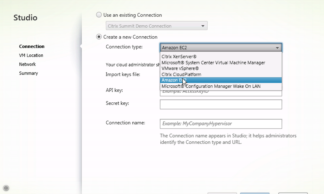Image resolution: width=324 pixels, height=194 pixels.
Task: Click the Studio heading text
Action: [x=25, y=18]
